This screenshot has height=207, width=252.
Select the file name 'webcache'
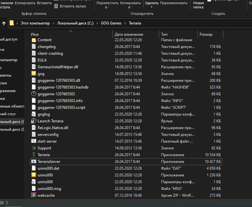pyautogui.click(x=46, y=195)
